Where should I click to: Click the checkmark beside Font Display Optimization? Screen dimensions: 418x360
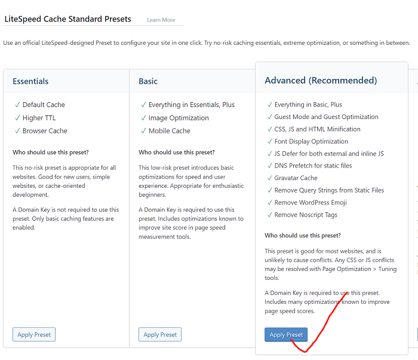tap(269, 142)
